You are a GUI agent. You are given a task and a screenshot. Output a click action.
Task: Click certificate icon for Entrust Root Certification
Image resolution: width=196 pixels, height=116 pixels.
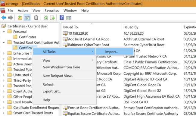[x=65, y=108]
